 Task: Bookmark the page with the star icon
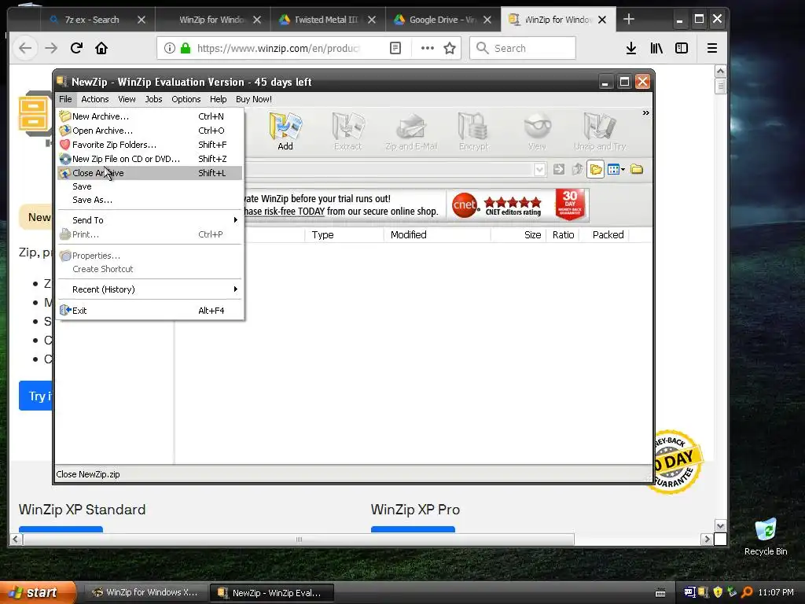(x=450, y=48)
